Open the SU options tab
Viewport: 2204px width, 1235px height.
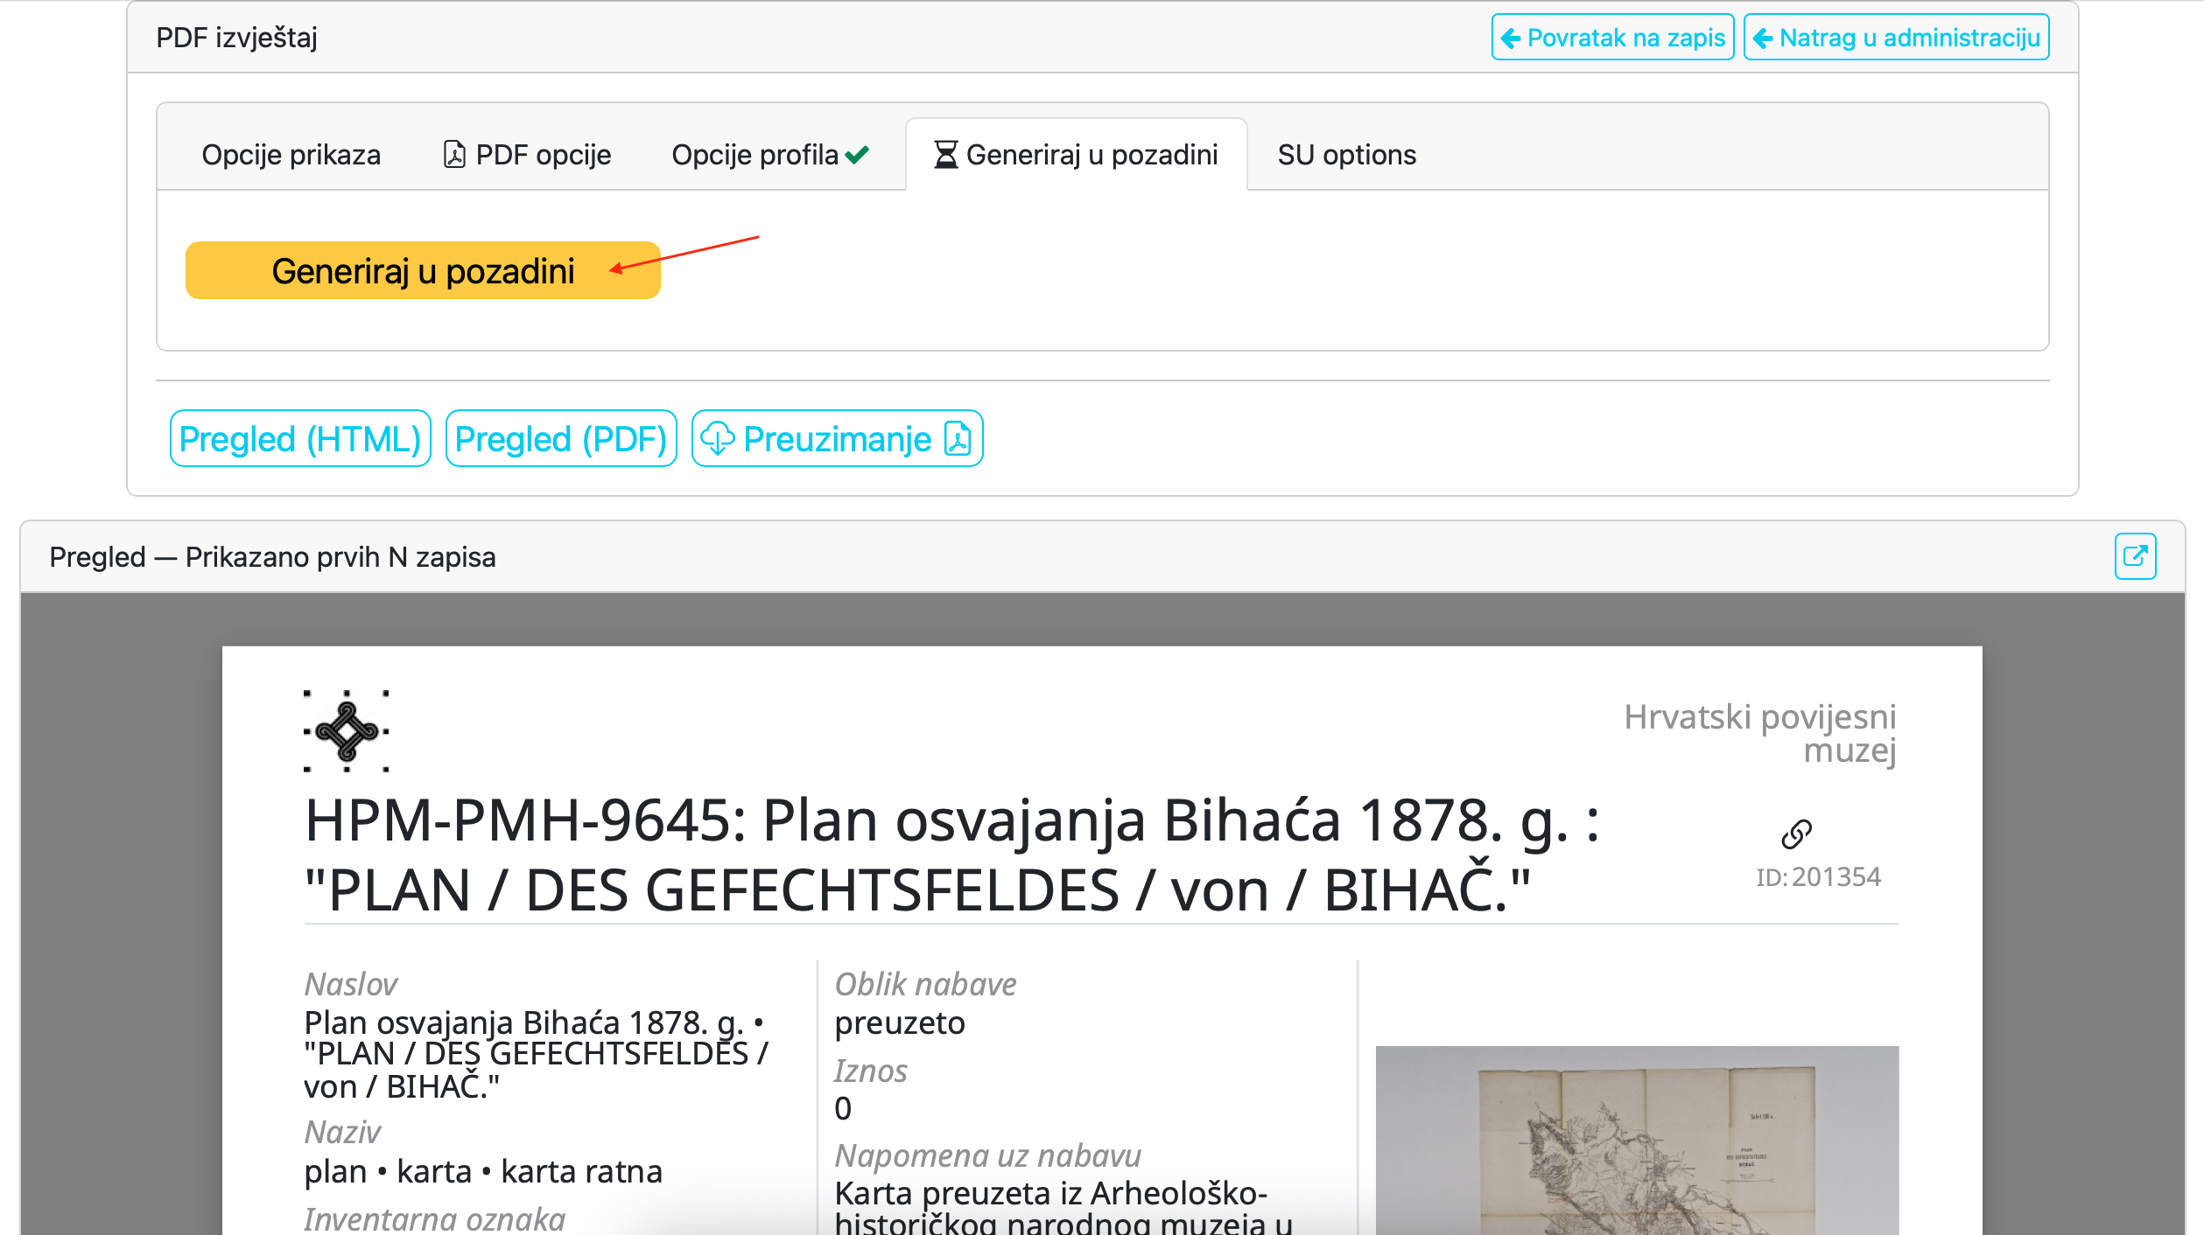[1346, 155]
